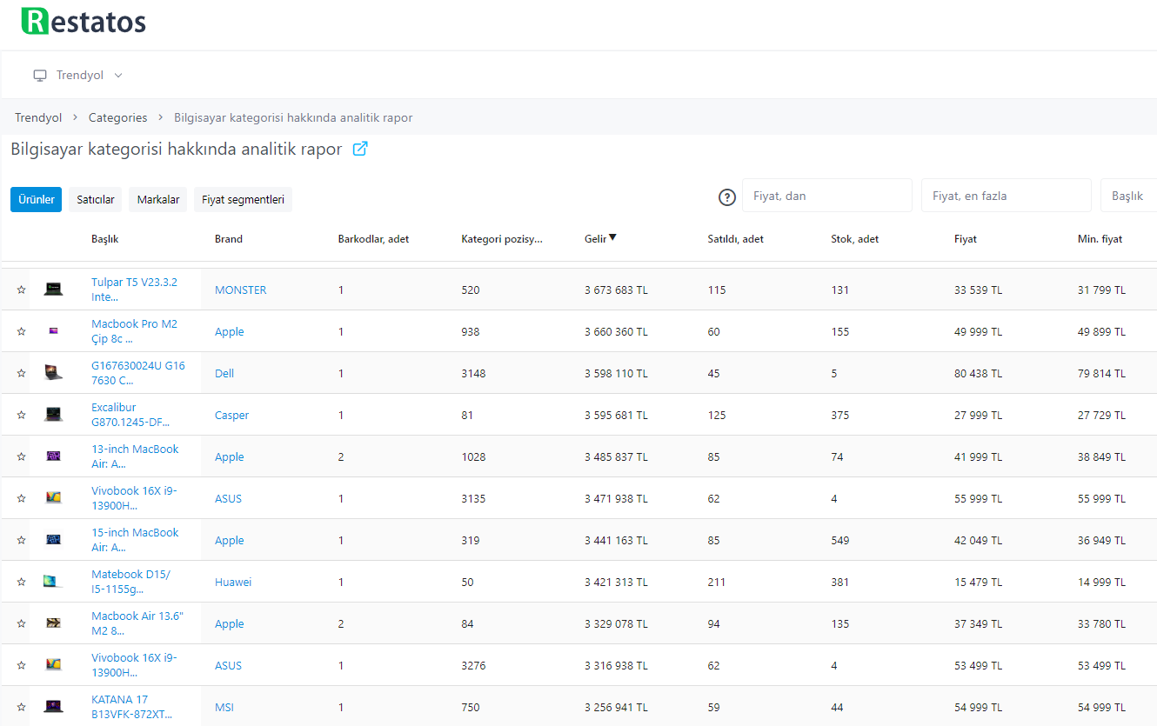The height and width of the screenshot is (726, 1157).
Task: Open Tulpar T5 V23.3.2 product link
Action: point(134,290)
